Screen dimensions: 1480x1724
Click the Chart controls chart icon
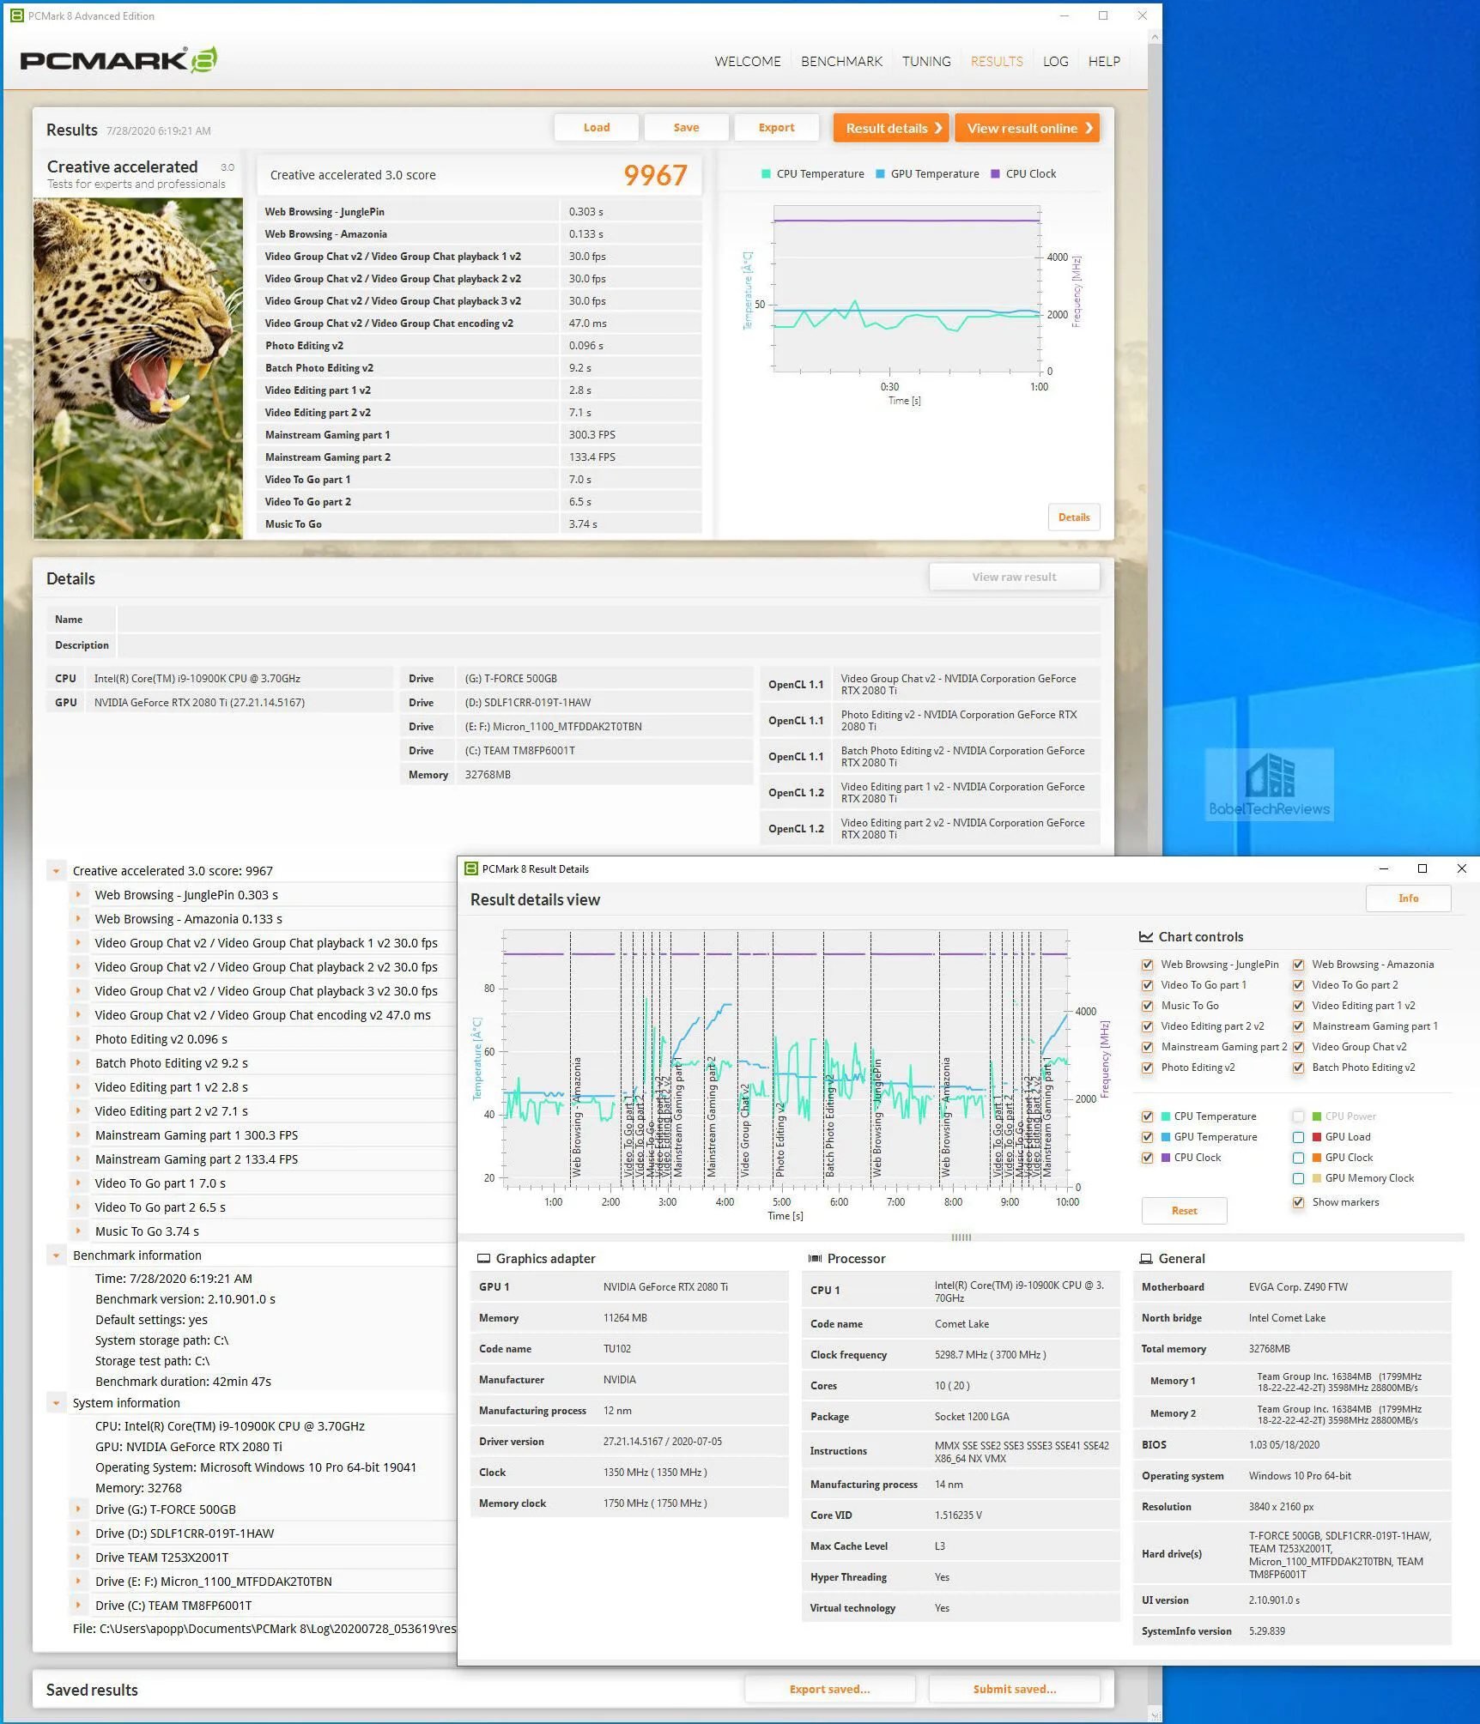pyautogui.click(x=1146, y=937)
